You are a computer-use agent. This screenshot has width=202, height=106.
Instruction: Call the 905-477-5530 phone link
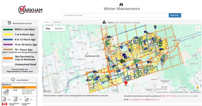(x=169, y=96)
